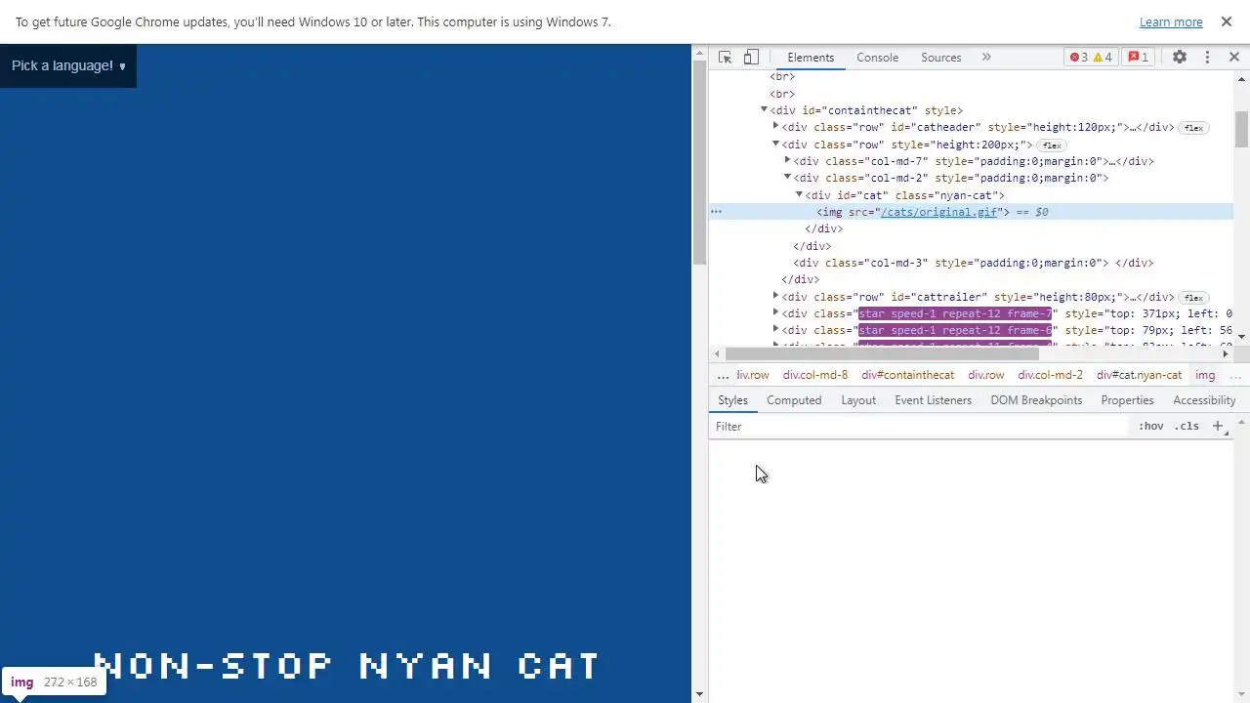
Task: Select the Layout sidebar tab
Action: pos(858,400)
